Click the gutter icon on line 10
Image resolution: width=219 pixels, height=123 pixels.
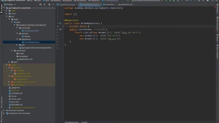[61, 29]
